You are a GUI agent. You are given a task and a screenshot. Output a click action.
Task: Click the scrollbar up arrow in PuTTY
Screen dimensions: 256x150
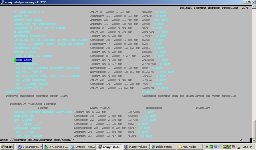tap(254, 7)
